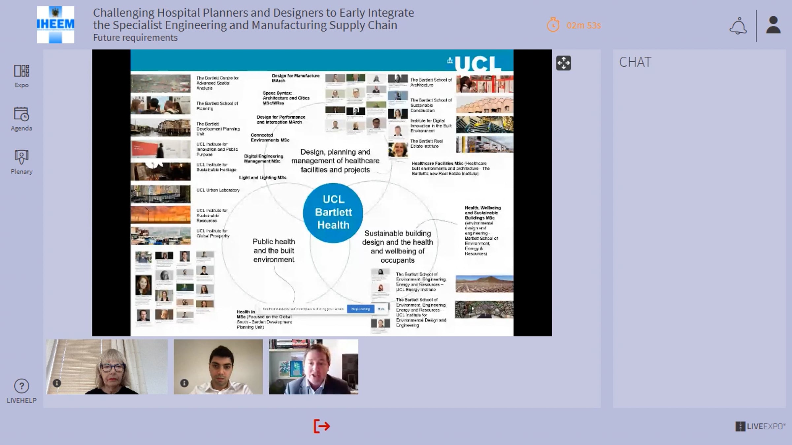Open the Expo section icon
Image resolution: width=792 pixels, height=445 pixels.
[21, 71]
